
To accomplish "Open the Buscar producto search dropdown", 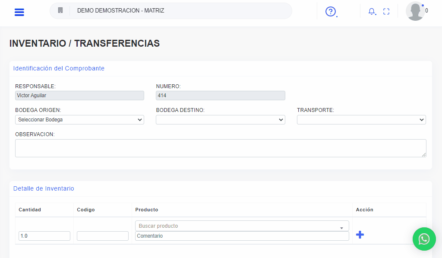I will pyautogui.click(x=242, y=226).
